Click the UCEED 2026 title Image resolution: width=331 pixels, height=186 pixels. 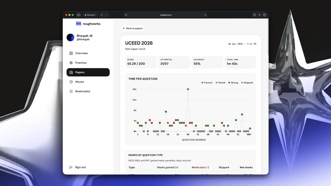pyautogui.click(x=139, y=43)
